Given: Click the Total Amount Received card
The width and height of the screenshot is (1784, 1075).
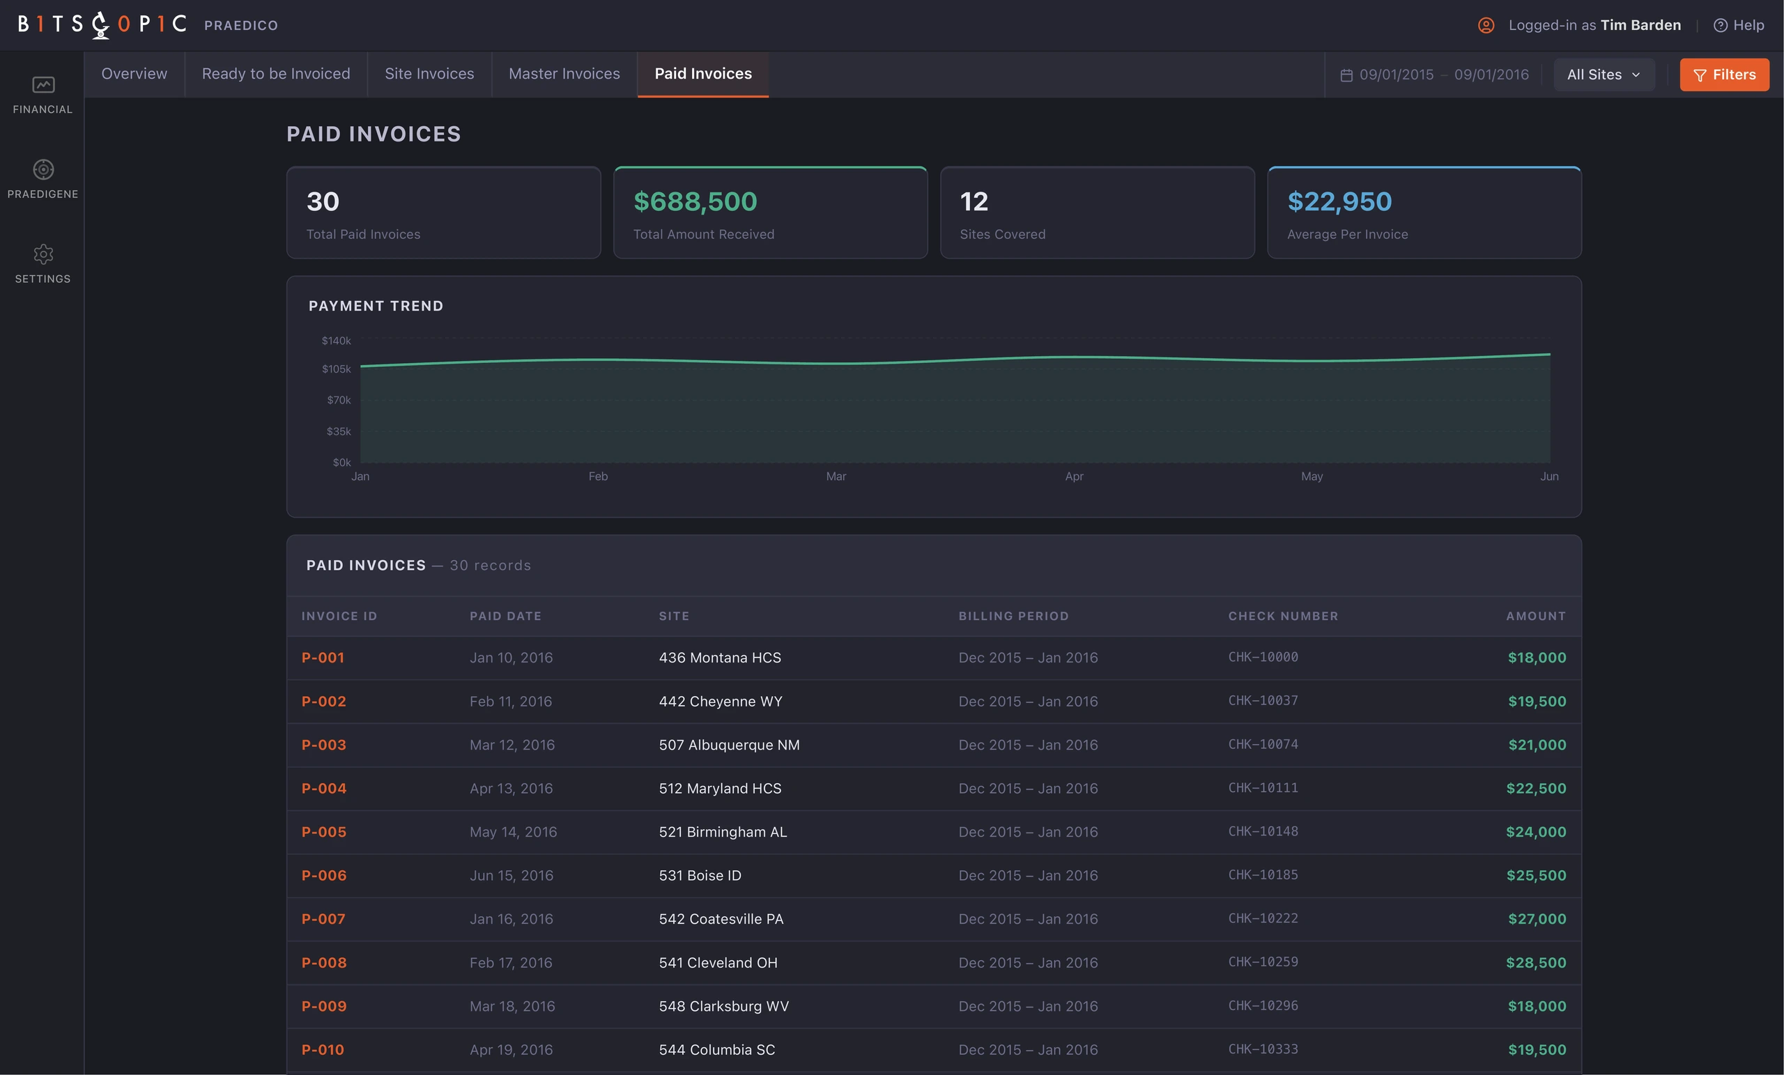Looking at the screenshot, I should click(x=770, y=212).
